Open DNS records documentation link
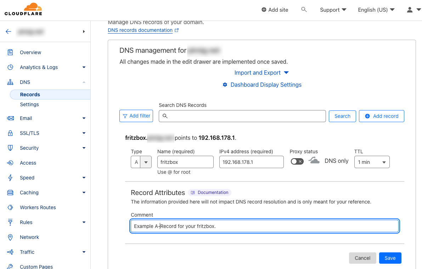 point(140,30)
